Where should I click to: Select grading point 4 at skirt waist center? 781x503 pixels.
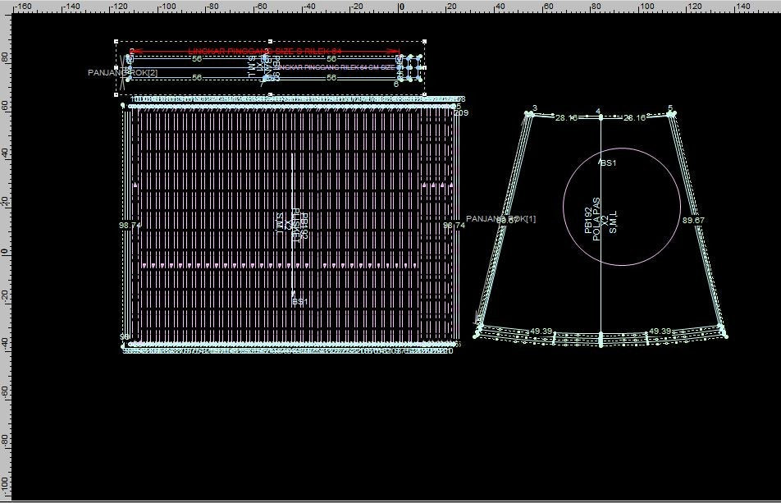601,117
